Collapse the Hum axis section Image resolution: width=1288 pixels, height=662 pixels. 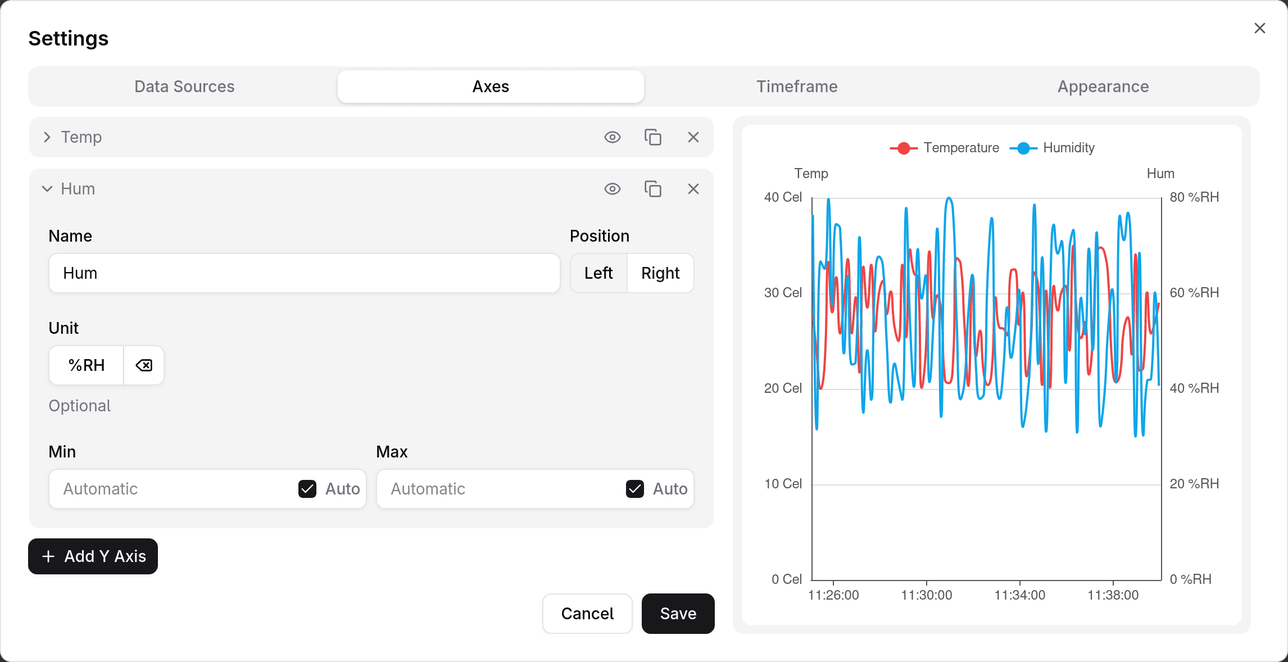[x=47, y=189]
